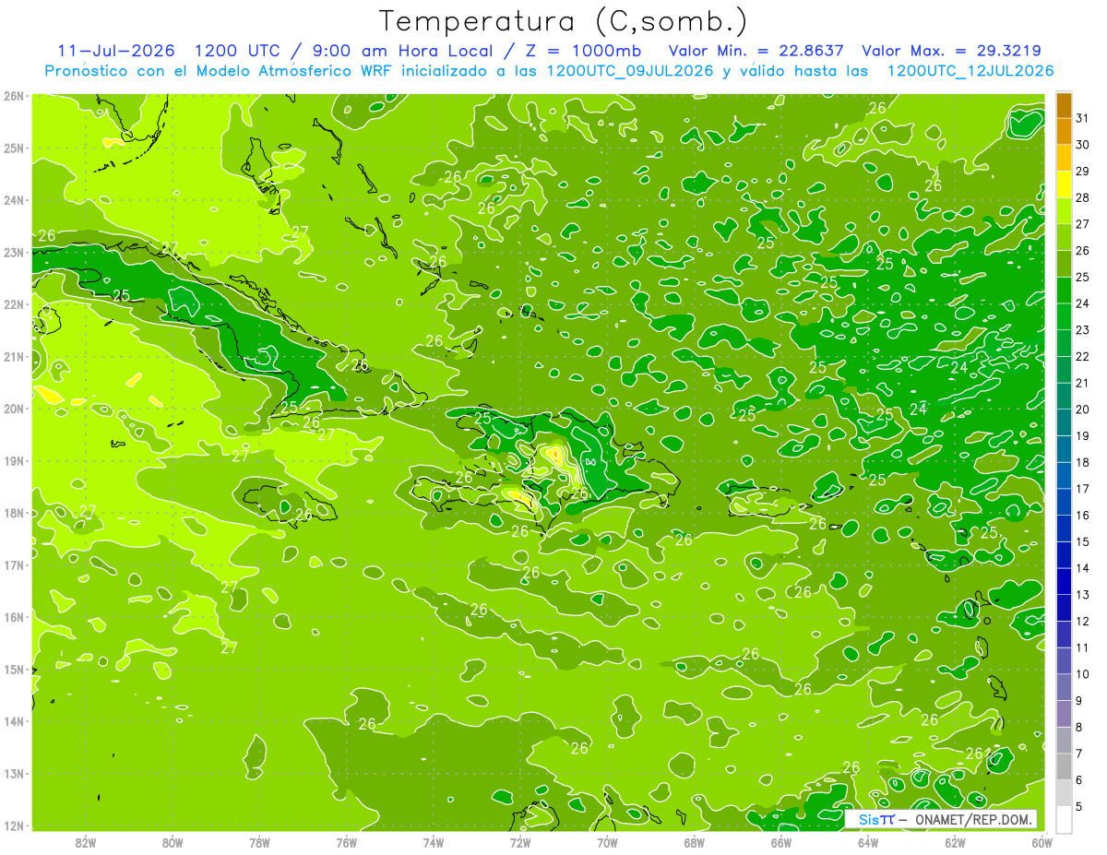Click the "62W" longitude label

tap(955, 842)
